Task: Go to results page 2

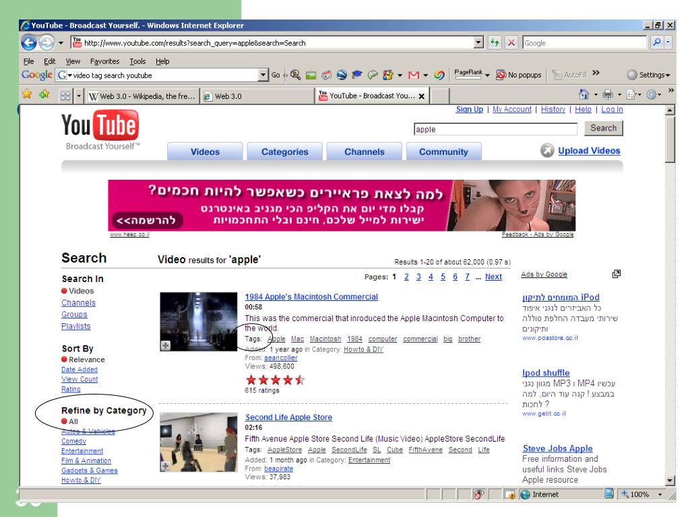Action: tap(406, 277)
